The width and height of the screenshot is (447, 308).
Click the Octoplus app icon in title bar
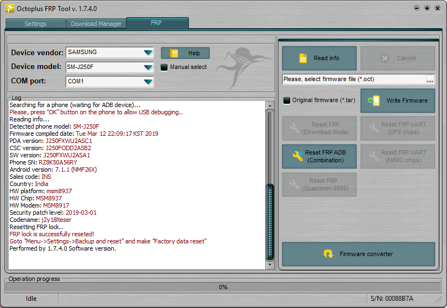click(x=9, y=8)
